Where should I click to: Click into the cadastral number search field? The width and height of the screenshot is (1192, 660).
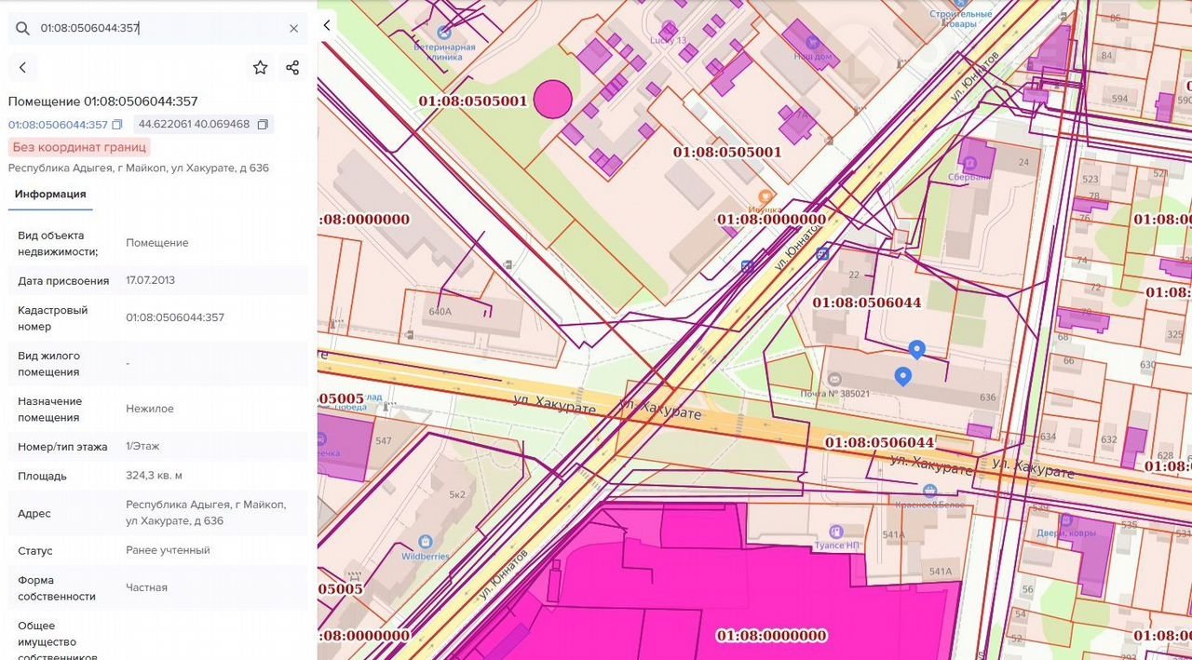(x=158, y=29)
